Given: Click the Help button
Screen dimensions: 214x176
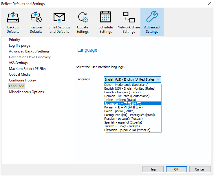Looking at the screenshot, I should pyautogui.click(x=153, y=169).
